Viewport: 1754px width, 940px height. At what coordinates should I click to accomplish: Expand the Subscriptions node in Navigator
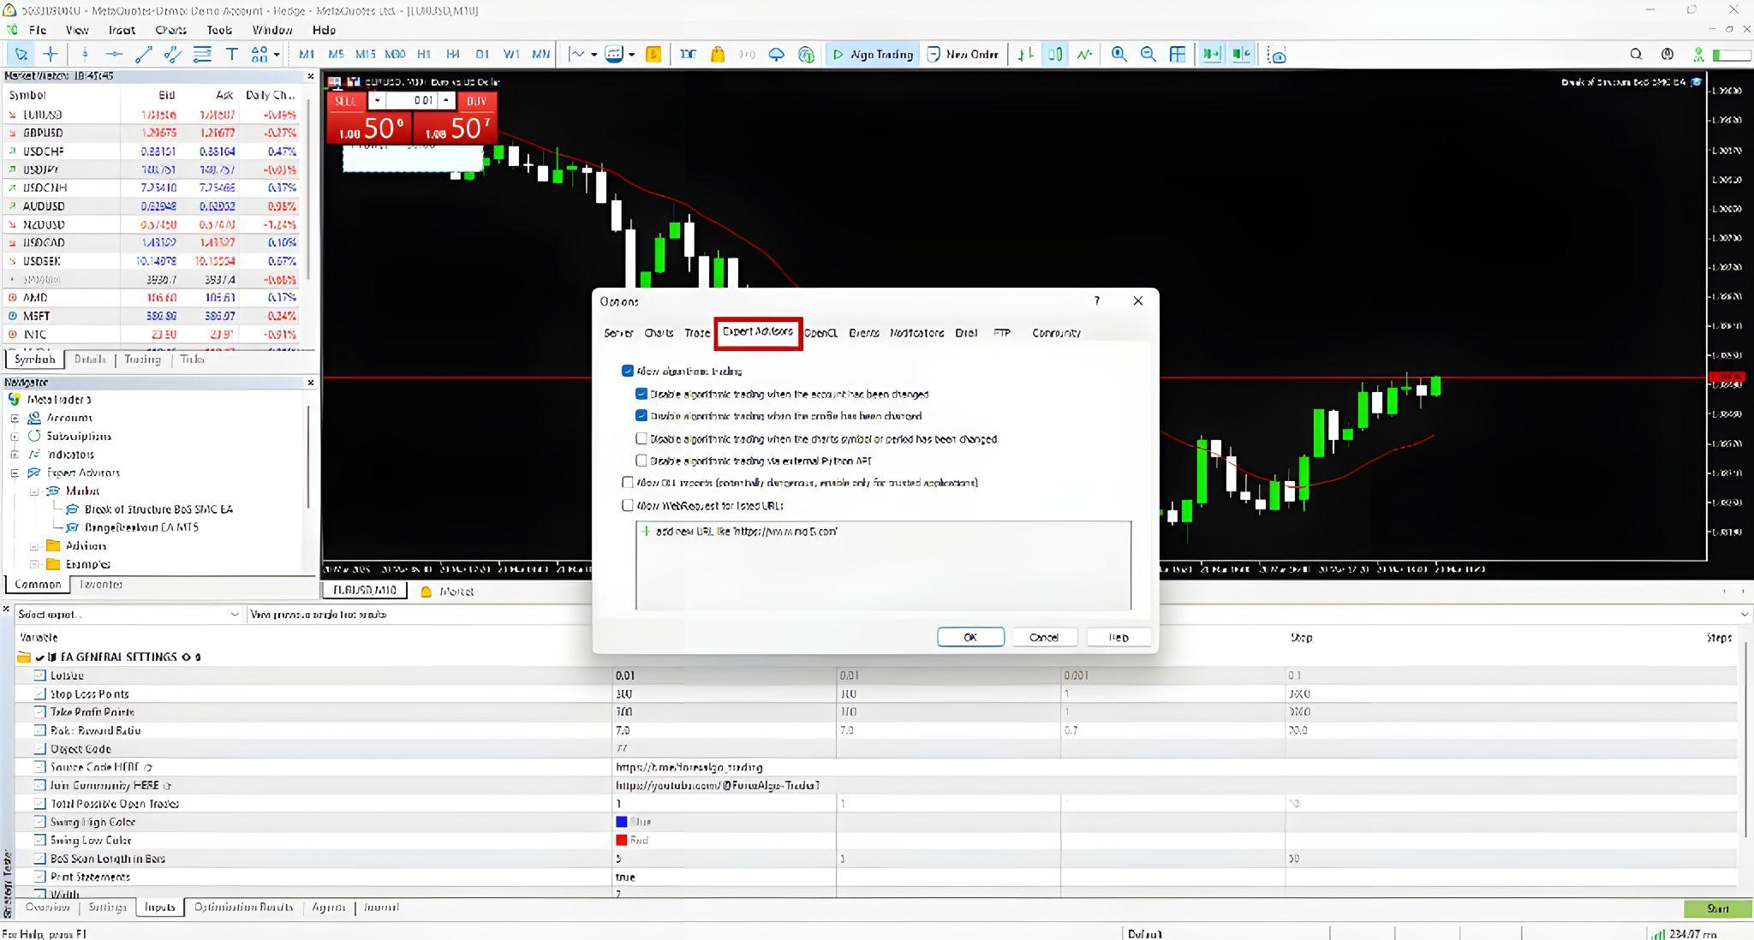[15, 436]
